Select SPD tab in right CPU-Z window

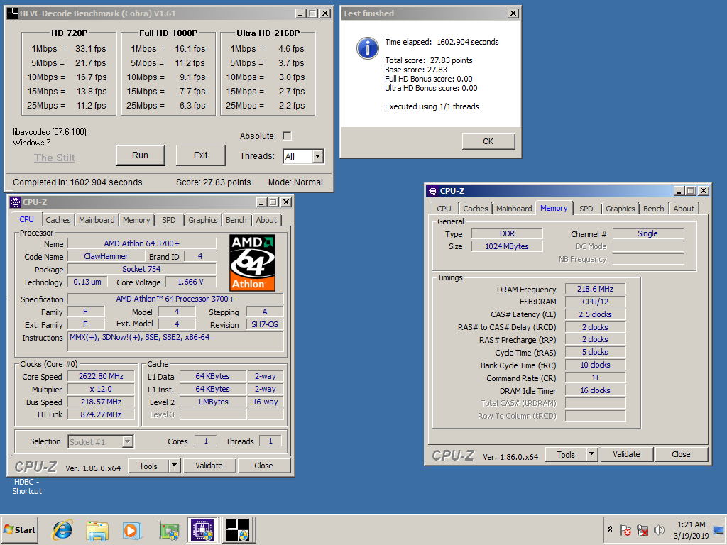click(x=586, y=209)
